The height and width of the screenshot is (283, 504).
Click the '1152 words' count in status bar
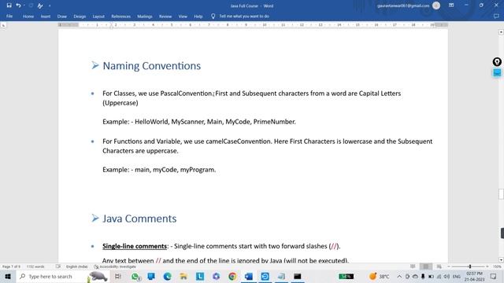tap(35, 266)
